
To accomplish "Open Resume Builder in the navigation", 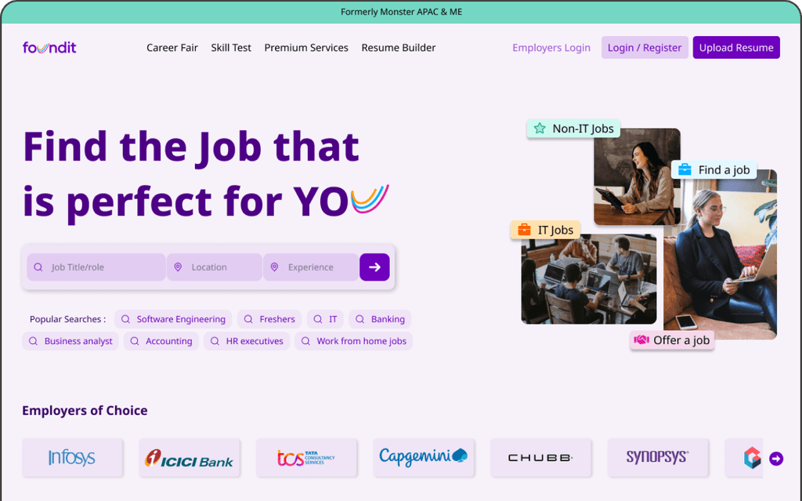I will pyautogui.click(x=399, y=48).
